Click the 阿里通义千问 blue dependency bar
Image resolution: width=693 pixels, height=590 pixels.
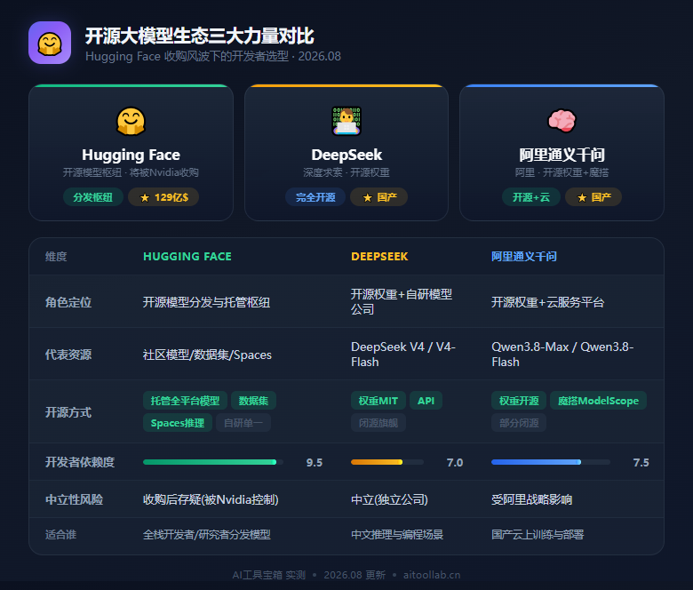tap(551, 462)
